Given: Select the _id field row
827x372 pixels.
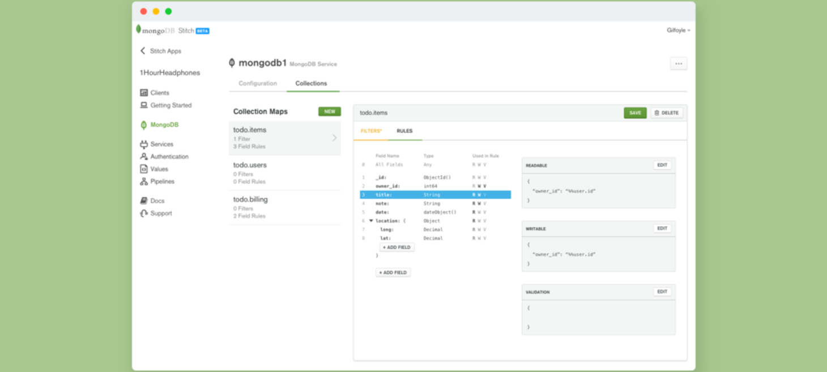Looking at the screenshot, I should point(436,177).
